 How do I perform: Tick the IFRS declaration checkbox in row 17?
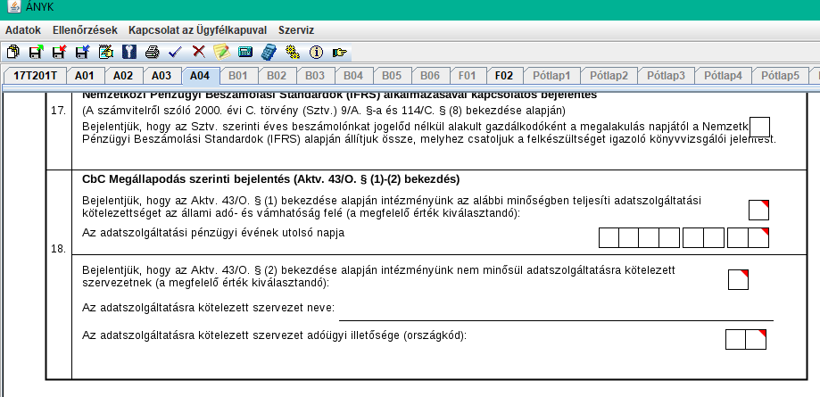click(x=759, y=127)
